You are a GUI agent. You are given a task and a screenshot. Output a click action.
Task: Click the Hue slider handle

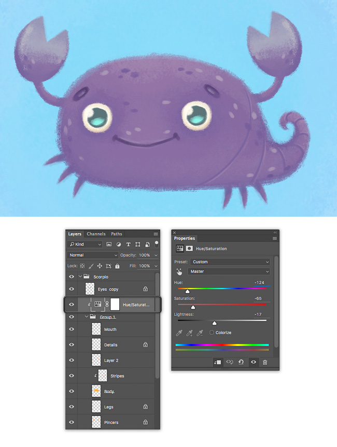(x=187, y=292)
